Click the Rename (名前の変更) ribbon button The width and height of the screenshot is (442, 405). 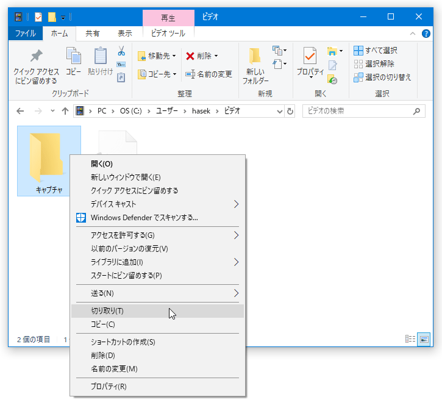[209, 74]
